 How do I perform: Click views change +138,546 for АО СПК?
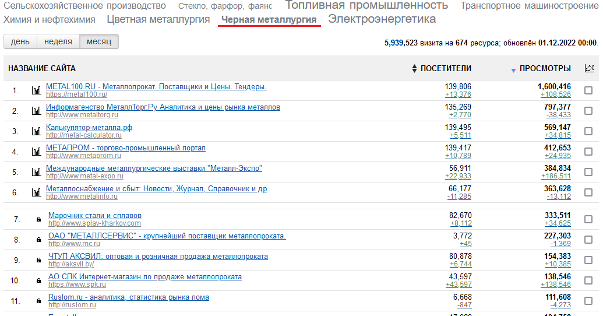[556, 285]
